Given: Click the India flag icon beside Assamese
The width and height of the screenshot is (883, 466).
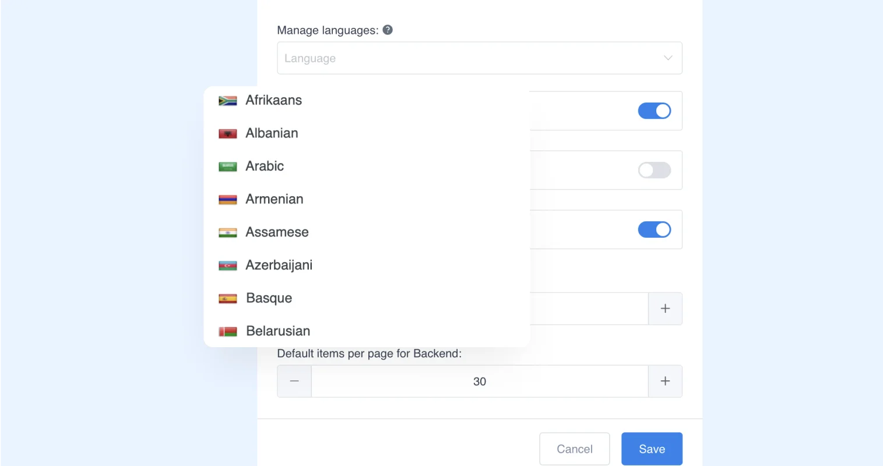Looking at the screenshot, I should (227, 233).
